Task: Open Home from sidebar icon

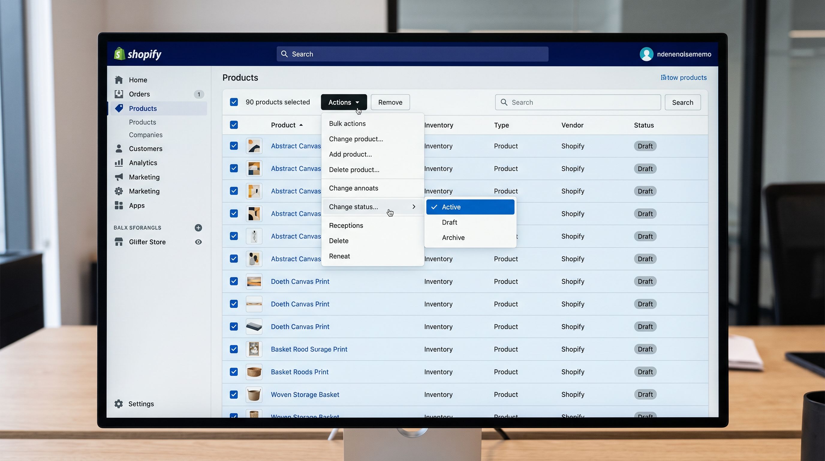Action: 119,80
